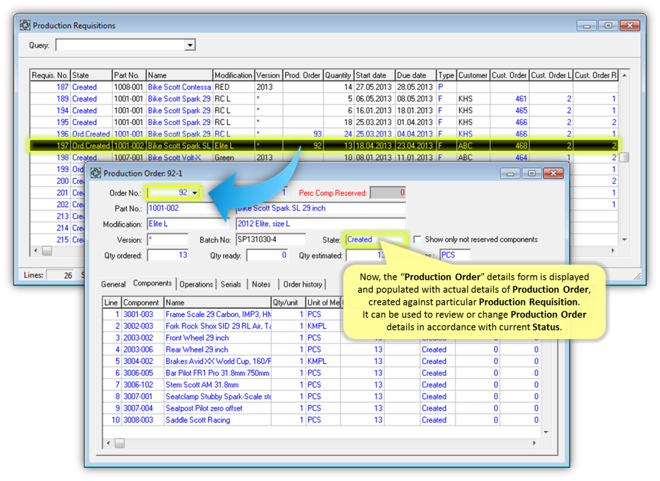The height and width of the screenshot is (481, 660).
Task: Enable Show only not reserved components
Action: [417, 239]
